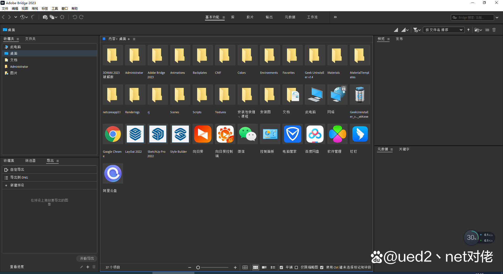Rotate 90° clockwise icon

pyautogui.click(x=81, y=17)
